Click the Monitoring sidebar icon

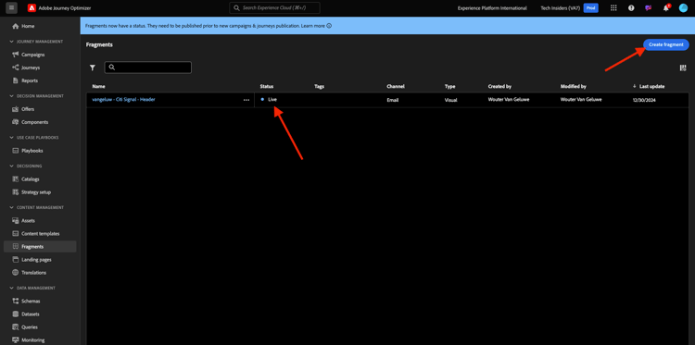point(16,340)
